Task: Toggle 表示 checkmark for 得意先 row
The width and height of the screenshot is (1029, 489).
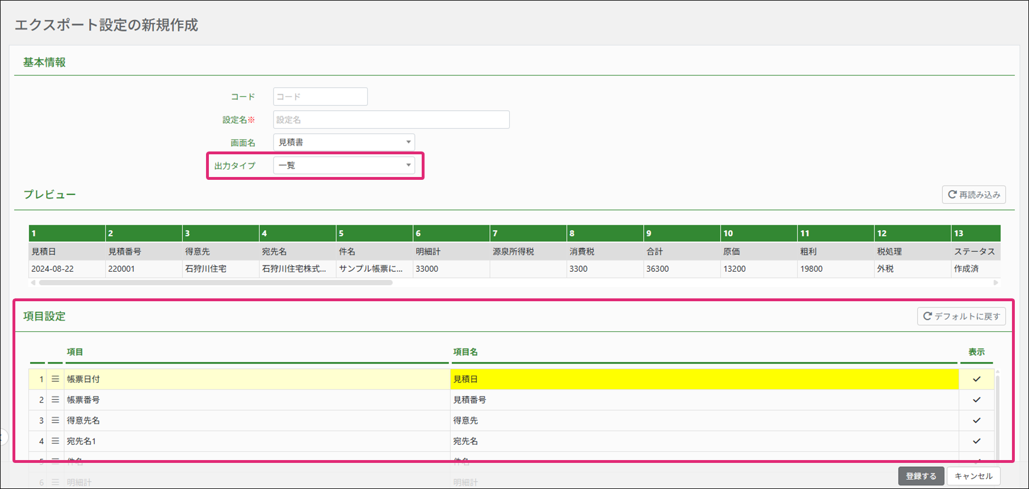Action: (976, 420)
